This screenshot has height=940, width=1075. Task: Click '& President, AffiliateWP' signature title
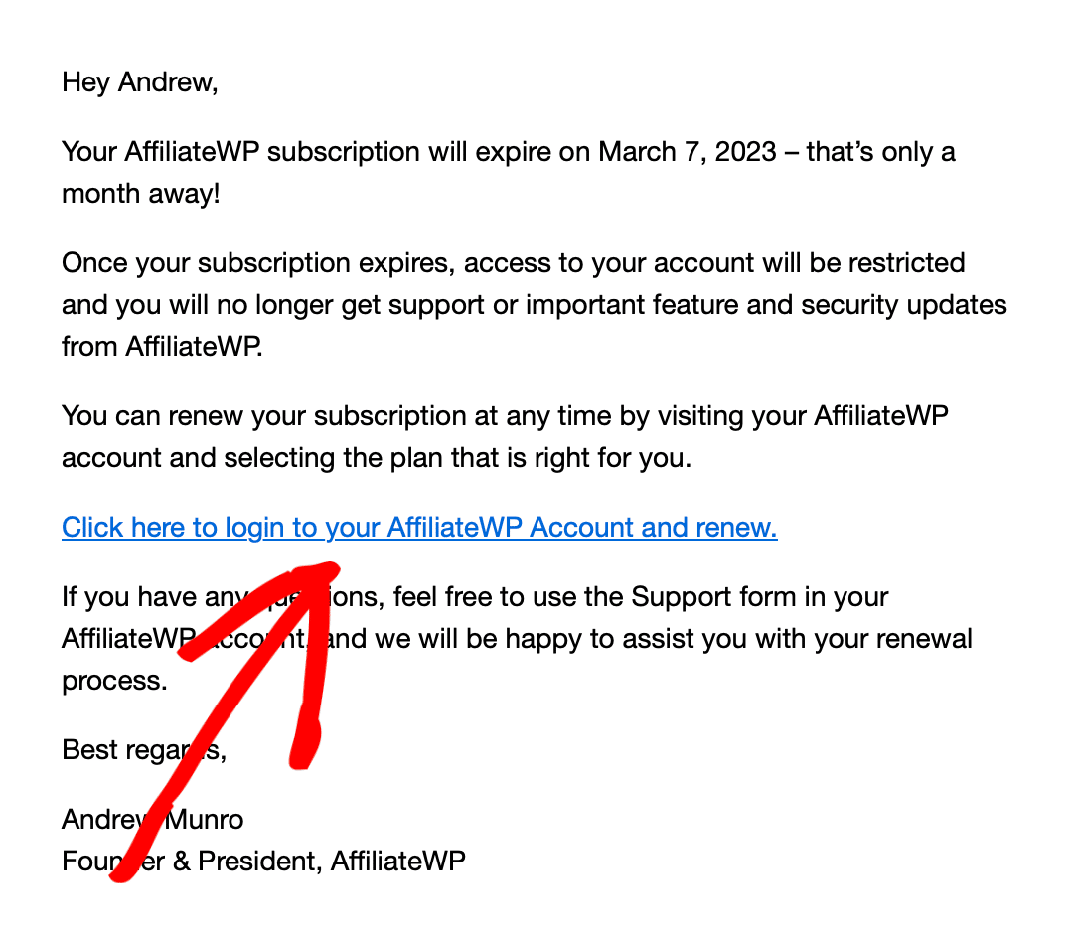tap(319, 862)
